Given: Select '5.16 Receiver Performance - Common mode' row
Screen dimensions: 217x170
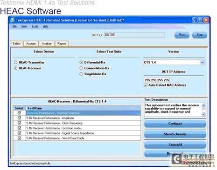Looking at the screenshot, I should [83, 128].
